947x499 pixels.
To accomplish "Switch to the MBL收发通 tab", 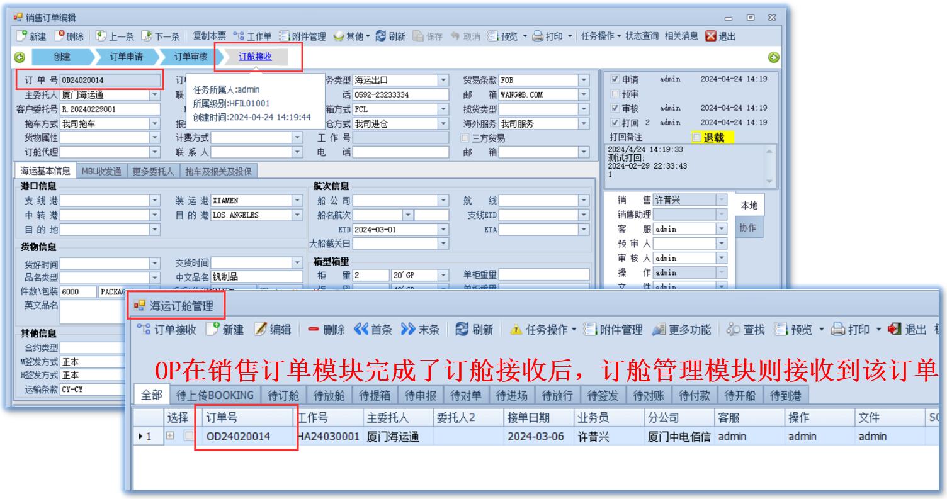I will (101, 171).
